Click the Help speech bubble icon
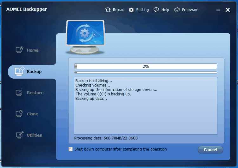This screenshot has width=238, height=168. tap(156, 10)
